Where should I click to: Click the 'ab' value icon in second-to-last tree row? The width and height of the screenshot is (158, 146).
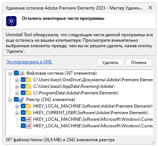28,119
